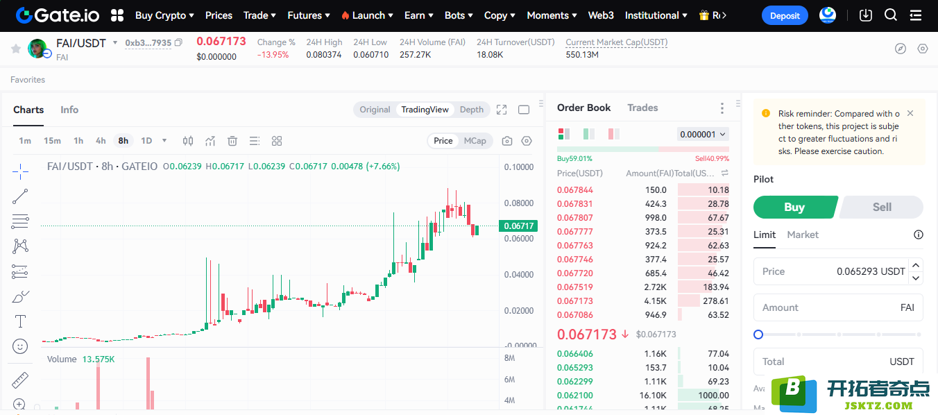
Task: Select the green Buy button
Action: point(795,207)
